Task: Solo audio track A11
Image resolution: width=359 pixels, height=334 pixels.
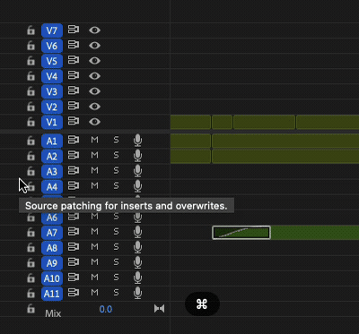Action: (x=116, y=293)
